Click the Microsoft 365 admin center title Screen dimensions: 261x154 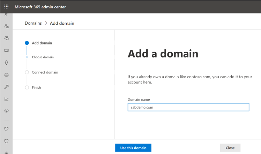[40, 7]
